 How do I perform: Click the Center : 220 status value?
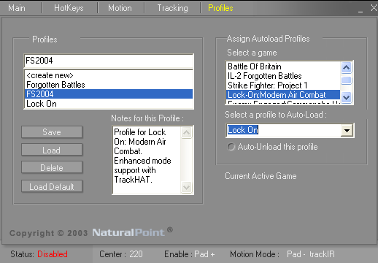tap(121, 254)
